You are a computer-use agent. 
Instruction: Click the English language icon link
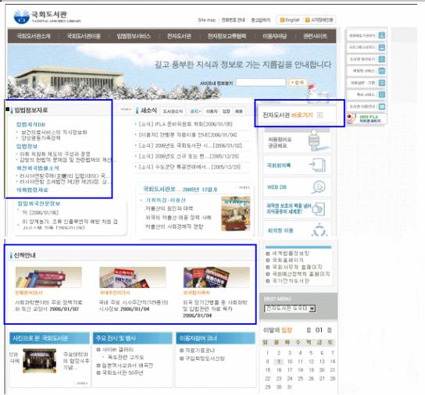(x=282, y=20)
